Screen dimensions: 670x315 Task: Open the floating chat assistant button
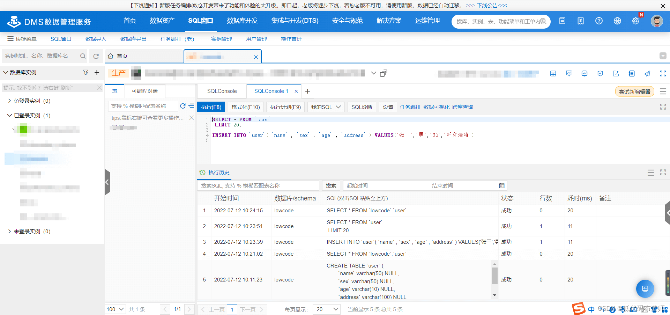coord(645,289)
